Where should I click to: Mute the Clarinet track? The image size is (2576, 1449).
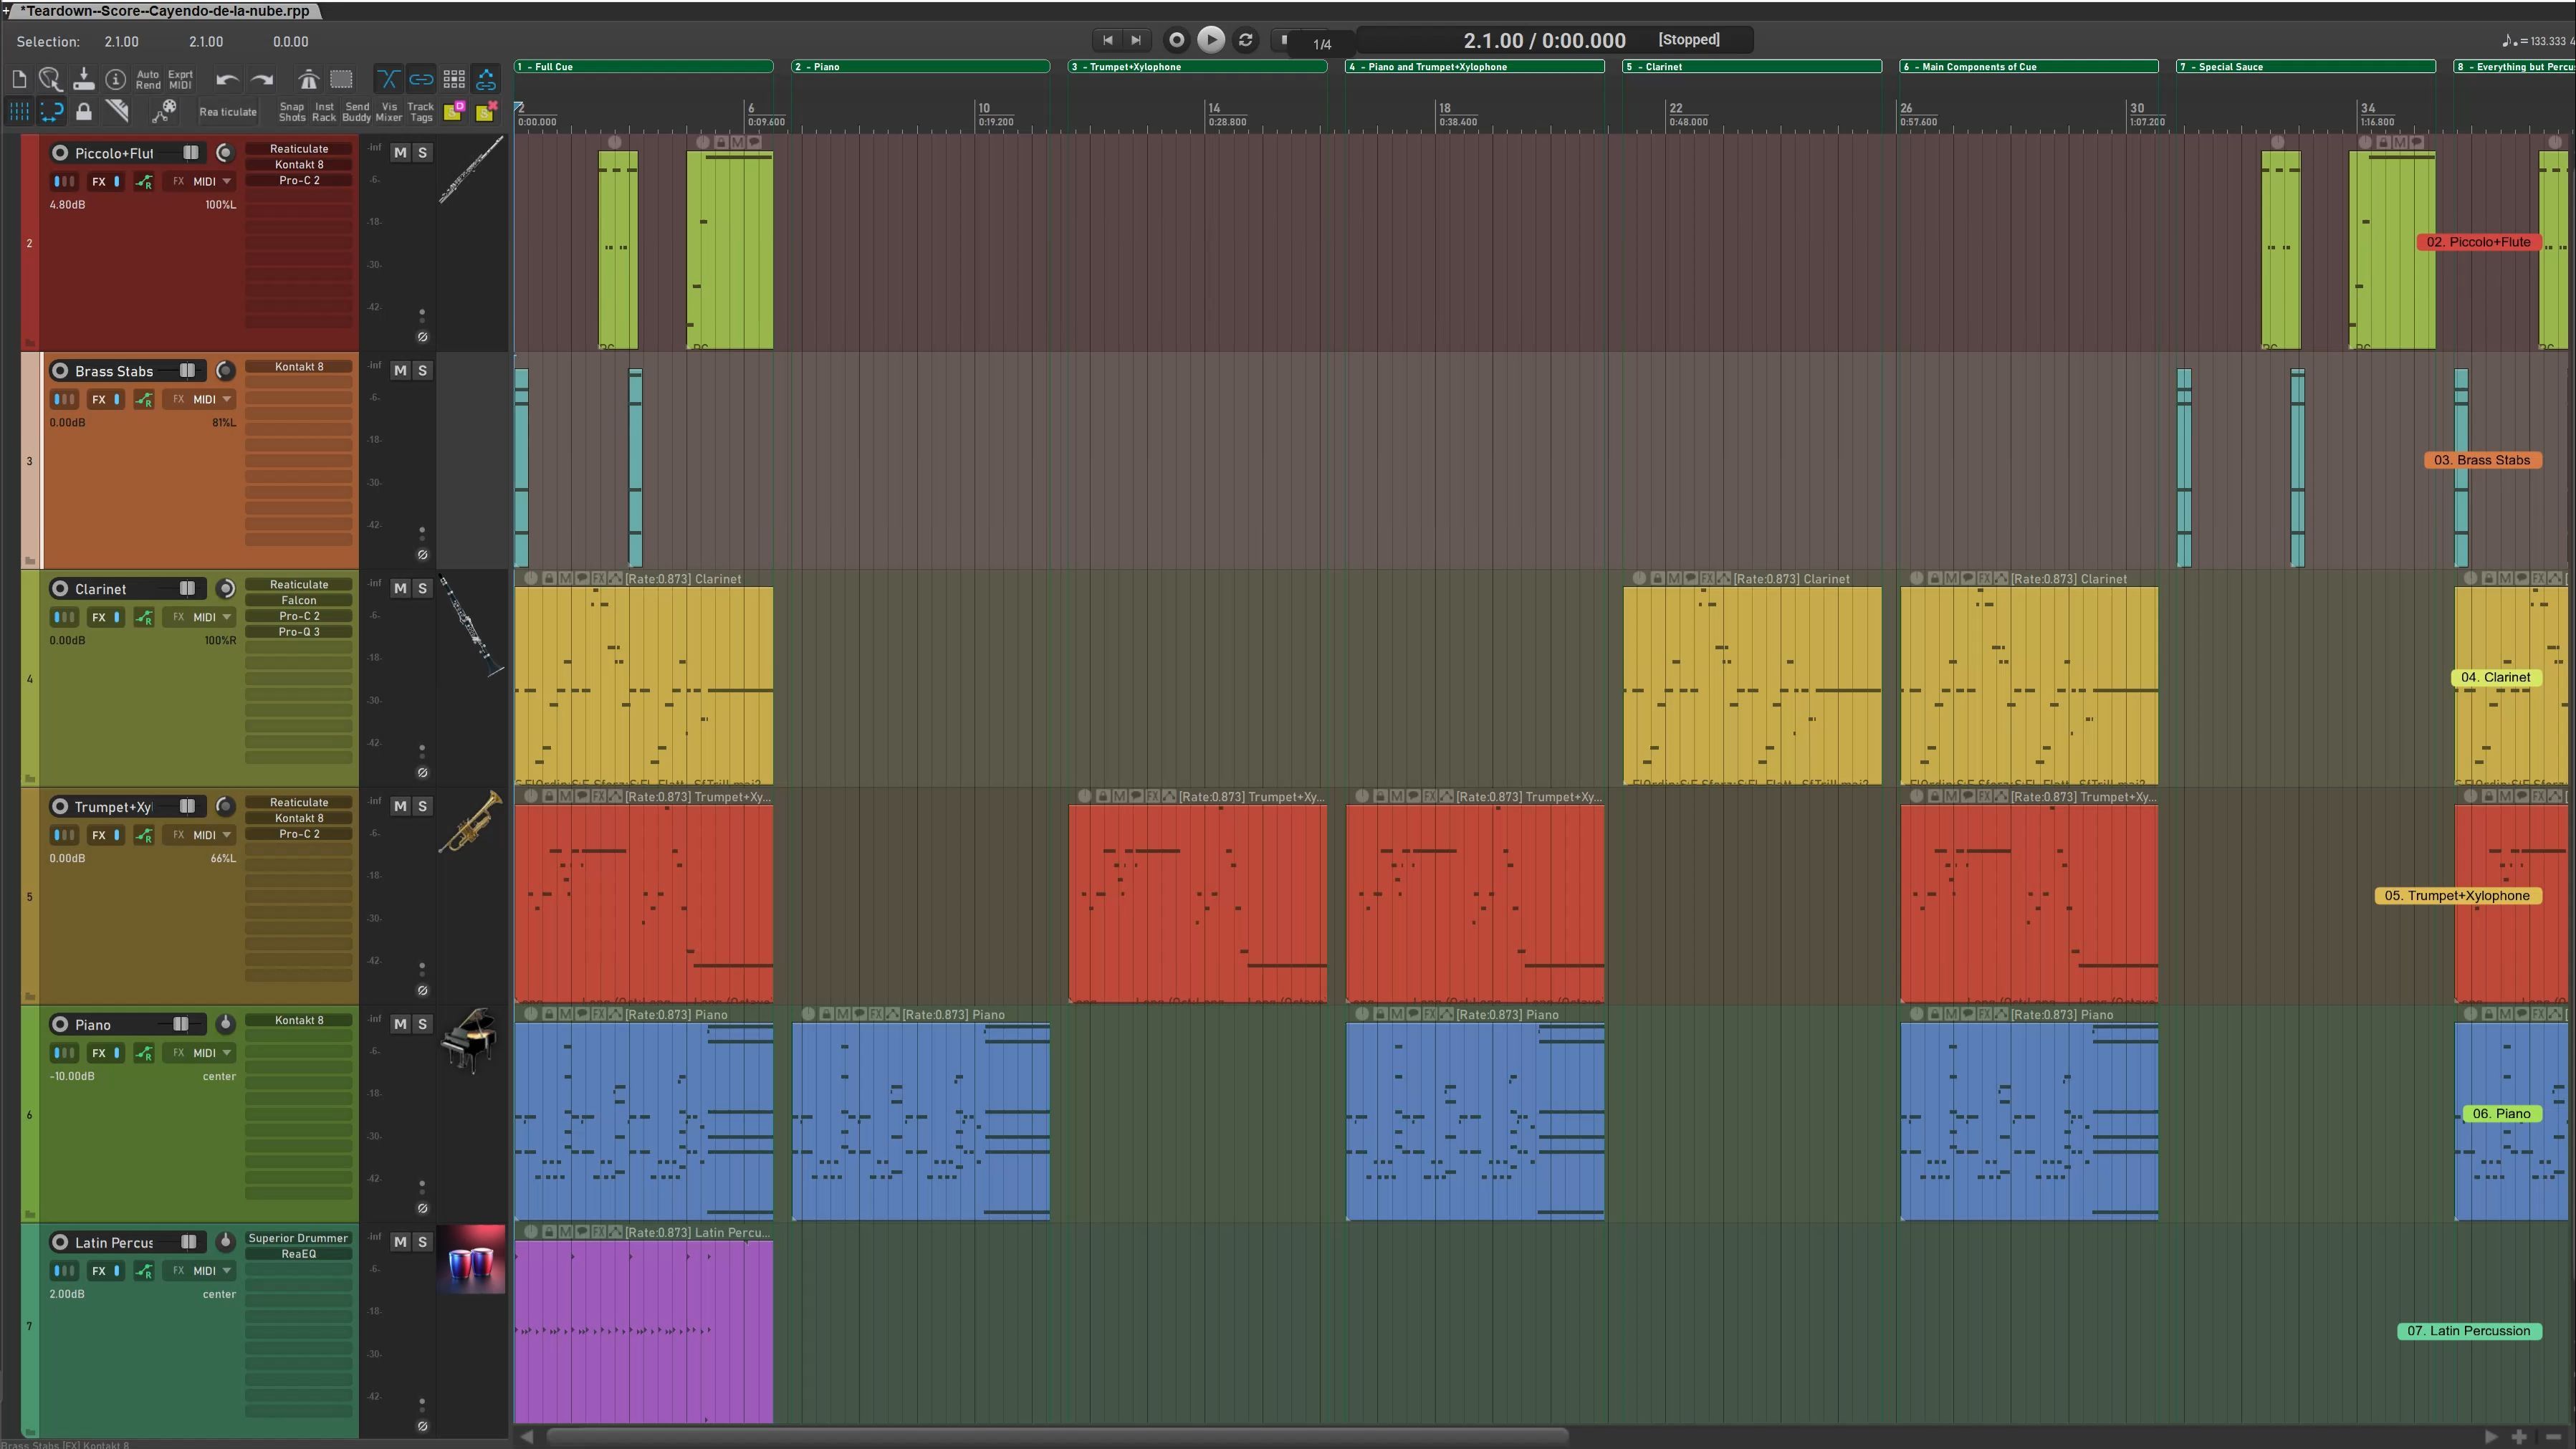pyautogui.click(x=400, y=589)
